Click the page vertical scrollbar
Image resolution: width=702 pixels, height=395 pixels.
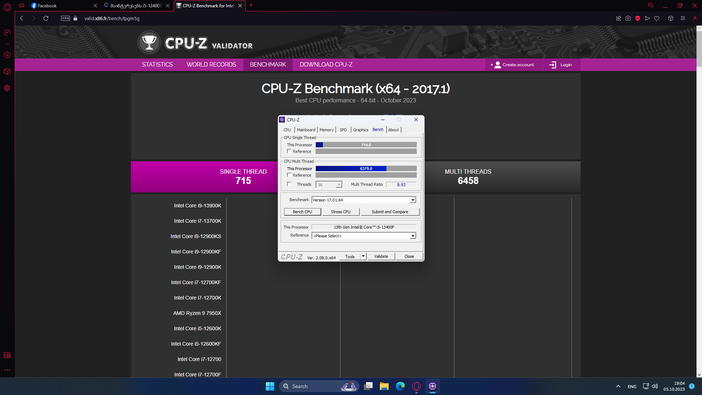tap(699, 49)
